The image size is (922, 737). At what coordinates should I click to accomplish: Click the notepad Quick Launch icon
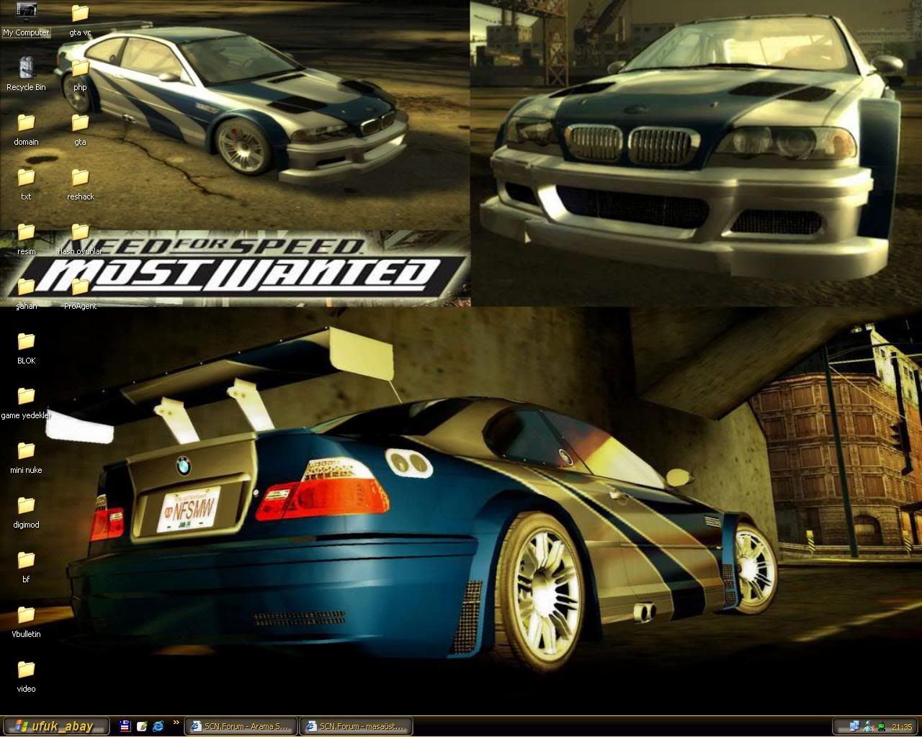point(142,726)
